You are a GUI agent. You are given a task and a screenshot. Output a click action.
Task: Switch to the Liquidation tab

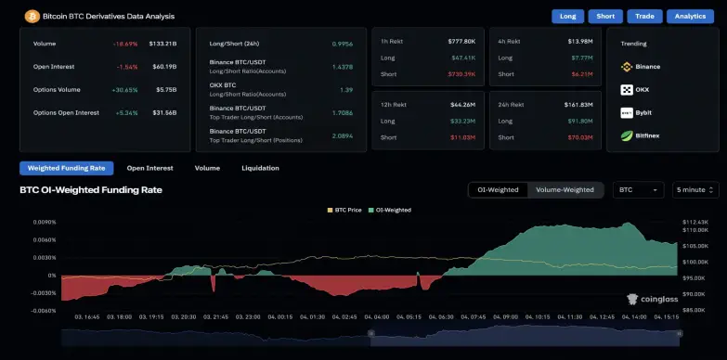point(260,168)
